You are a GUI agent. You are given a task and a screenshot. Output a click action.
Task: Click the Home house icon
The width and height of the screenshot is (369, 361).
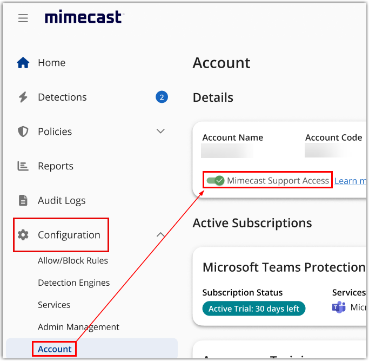coord(23,63)
